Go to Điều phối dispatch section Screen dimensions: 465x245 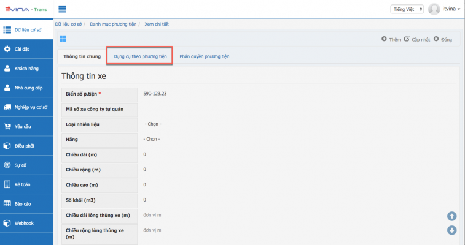[26, 146]
